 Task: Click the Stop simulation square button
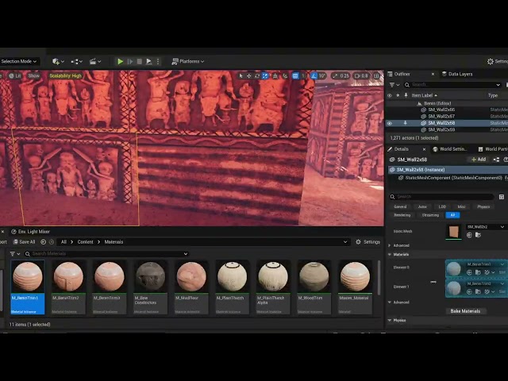[140, 61]
